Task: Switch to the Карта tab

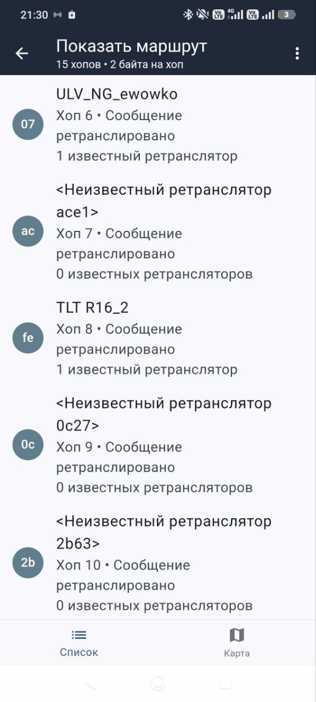Action: 237,643
